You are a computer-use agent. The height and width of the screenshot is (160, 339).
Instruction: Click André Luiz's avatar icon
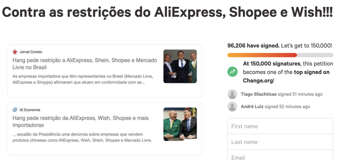232,107
